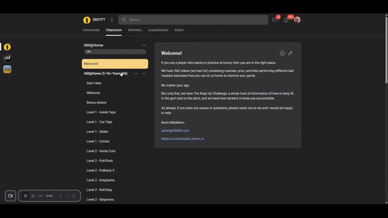Open Level 1 - Inside Taps

(101, 112)
